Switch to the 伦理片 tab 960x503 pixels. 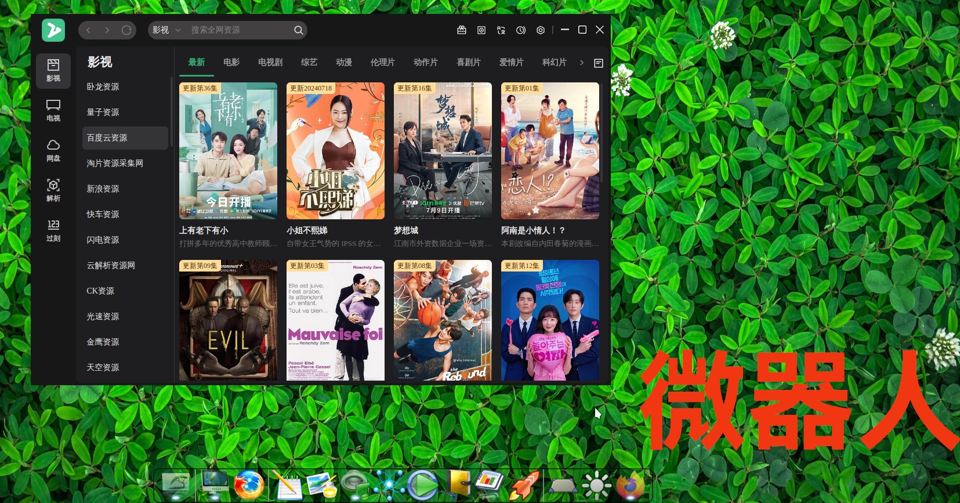[x=383, y=62]
